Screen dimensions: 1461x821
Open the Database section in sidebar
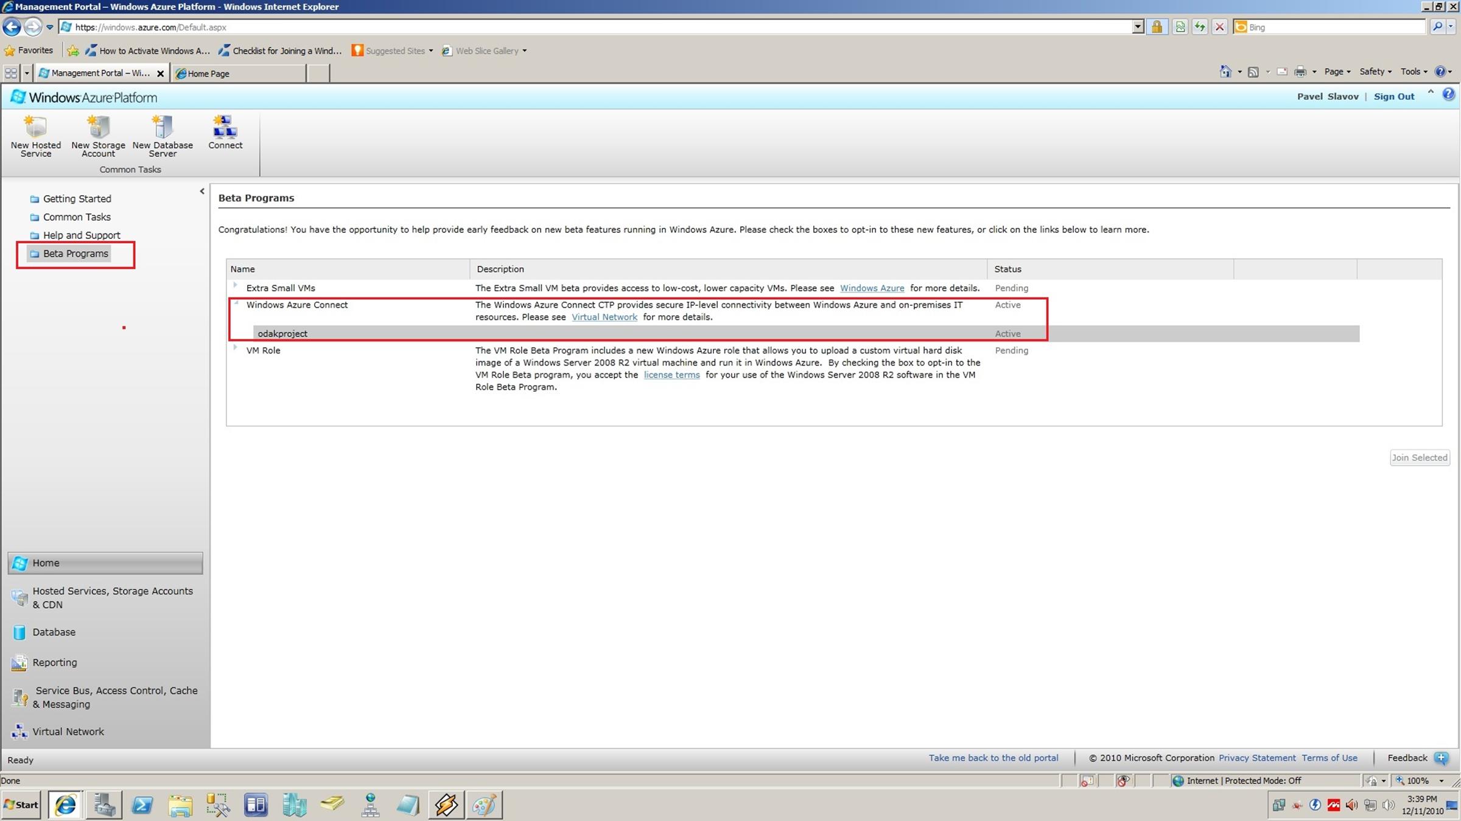[x=54, y=632]
